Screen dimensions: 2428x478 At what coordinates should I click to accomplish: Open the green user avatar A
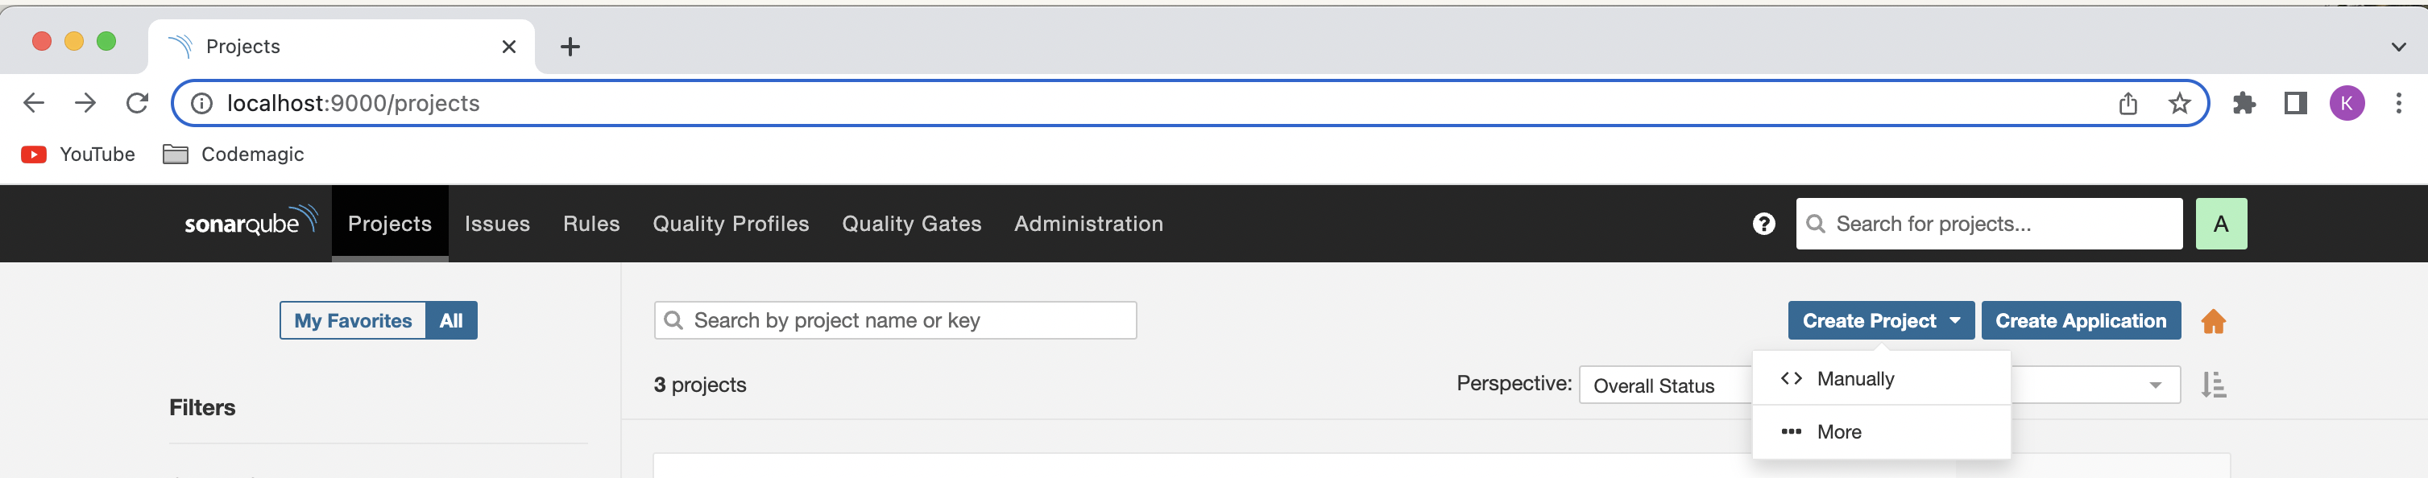2221,224
